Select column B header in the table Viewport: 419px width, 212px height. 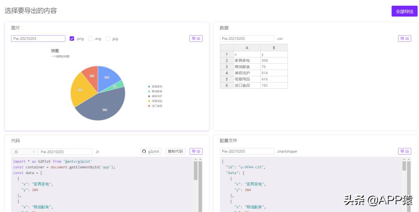tap(274, 48)
